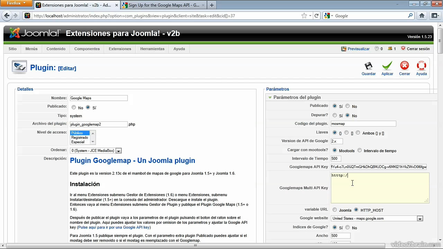
Task: Click the Plugin page header icon
Action: 19,67
